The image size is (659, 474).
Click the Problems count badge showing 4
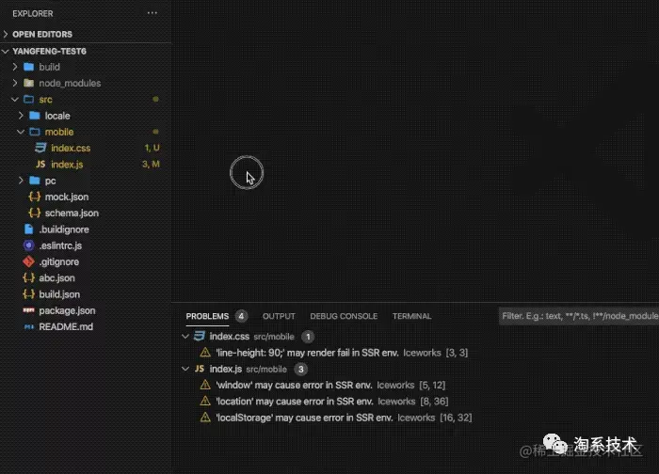coord(241,316)
